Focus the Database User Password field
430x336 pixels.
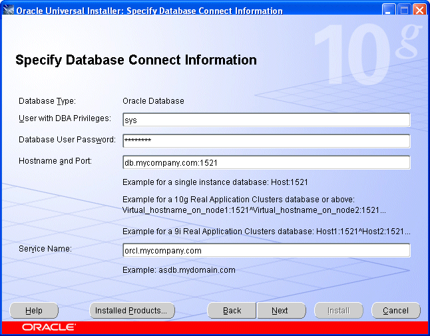266,141
